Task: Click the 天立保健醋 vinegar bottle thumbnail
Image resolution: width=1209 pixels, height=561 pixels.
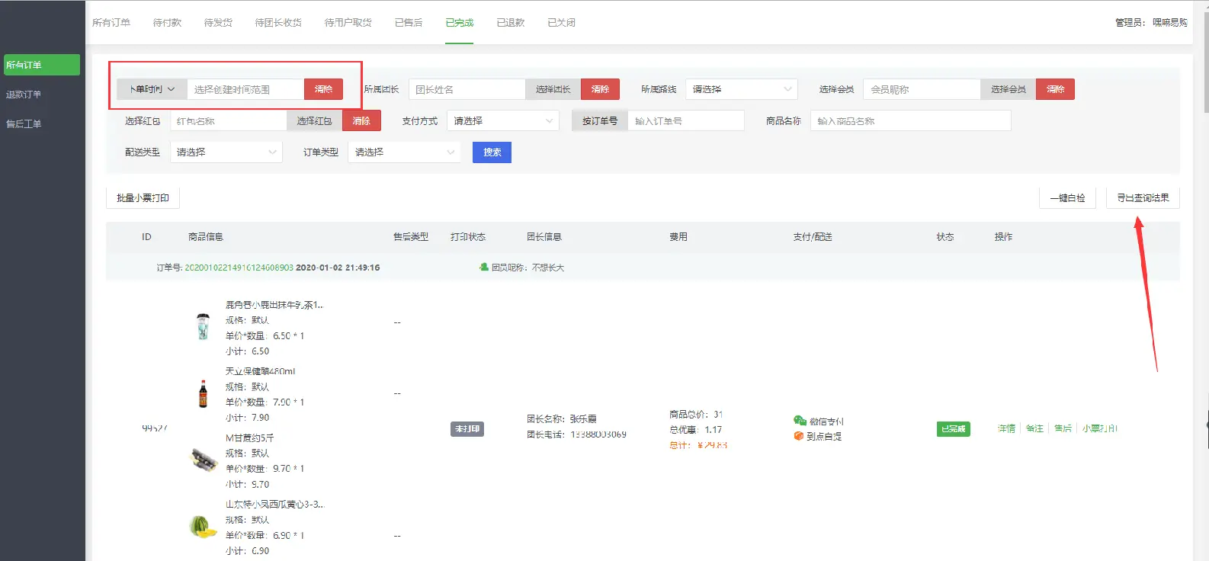Action: [203, 394]
